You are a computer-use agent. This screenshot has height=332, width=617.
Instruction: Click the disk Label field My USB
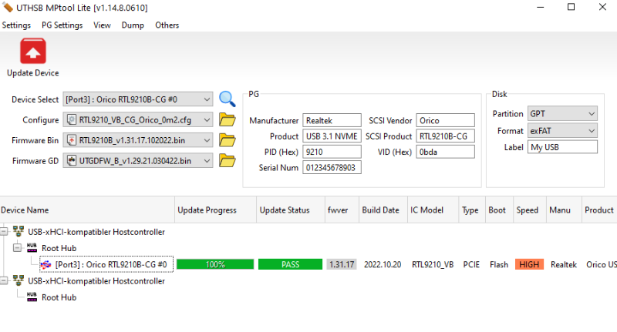point(562,147)
